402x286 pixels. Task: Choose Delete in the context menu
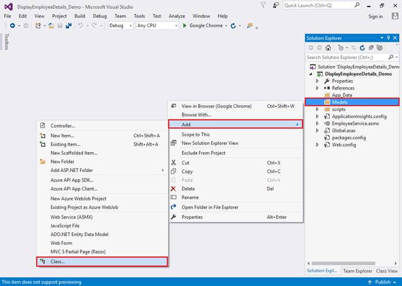pos(235,189)
